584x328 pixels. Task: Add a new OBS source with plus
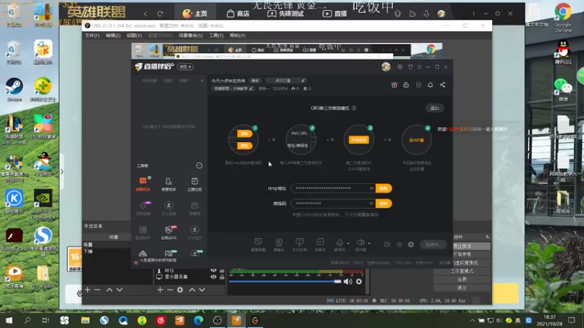point(160,289)
